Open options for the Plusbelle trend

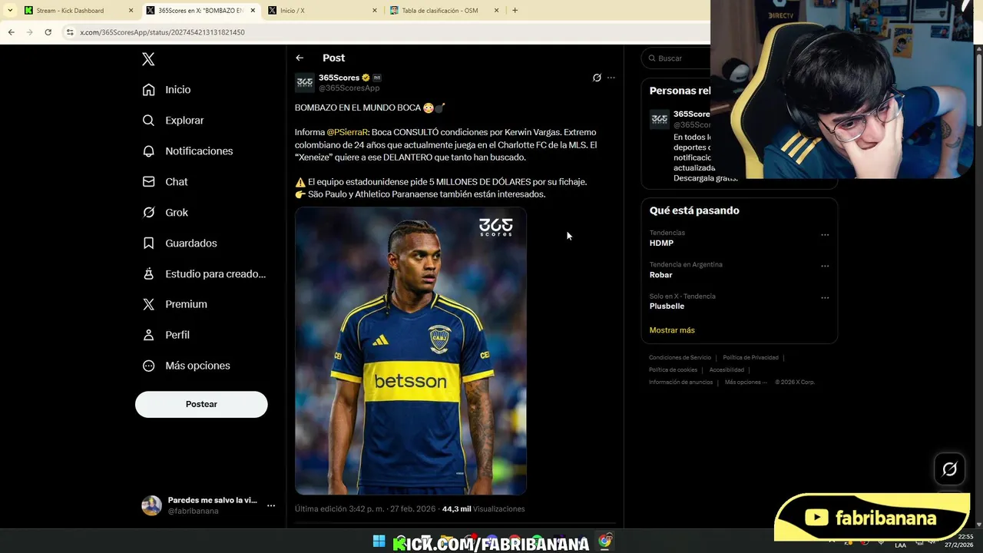[825, 298]
